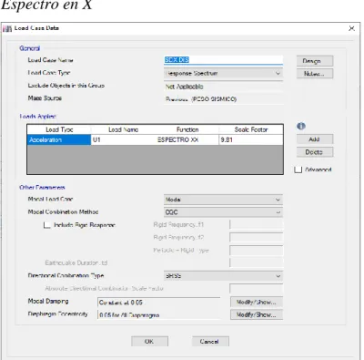Image resolution: width=364 pixels, height=360 pixels.
Task: Click the U1 load name cell
Action: tap(123, 140)
